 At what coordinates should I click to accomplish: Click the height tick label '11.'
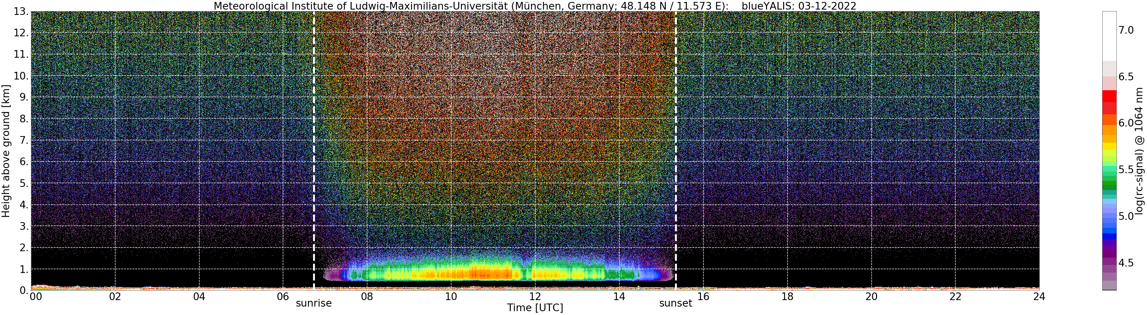point(21,54)
